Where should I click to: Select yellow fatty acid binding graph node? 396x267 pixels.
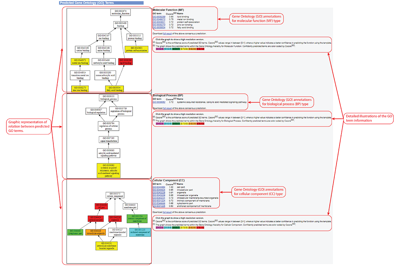click(x=115, y=88)
